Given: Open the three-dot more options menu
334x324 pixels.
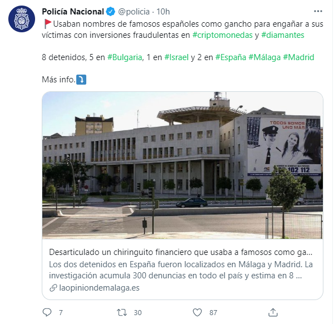Looking at the screenshot, I should tap(318, 11).
